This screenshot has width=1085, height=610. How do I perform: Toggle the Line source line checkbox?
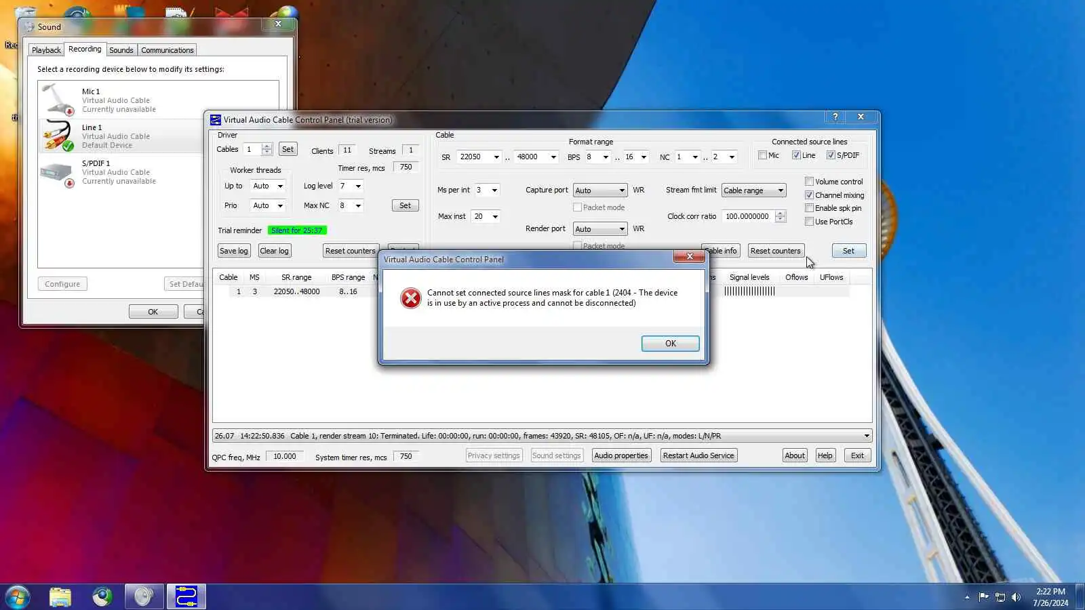[796, 155]
